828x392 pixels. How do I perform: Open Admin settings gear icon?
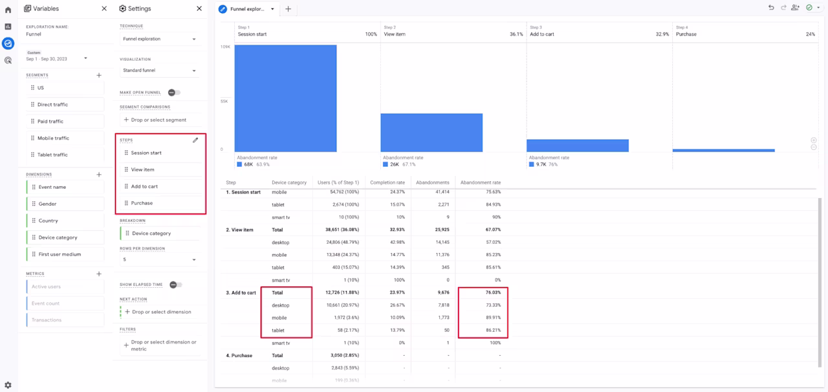tap(8, 385)
